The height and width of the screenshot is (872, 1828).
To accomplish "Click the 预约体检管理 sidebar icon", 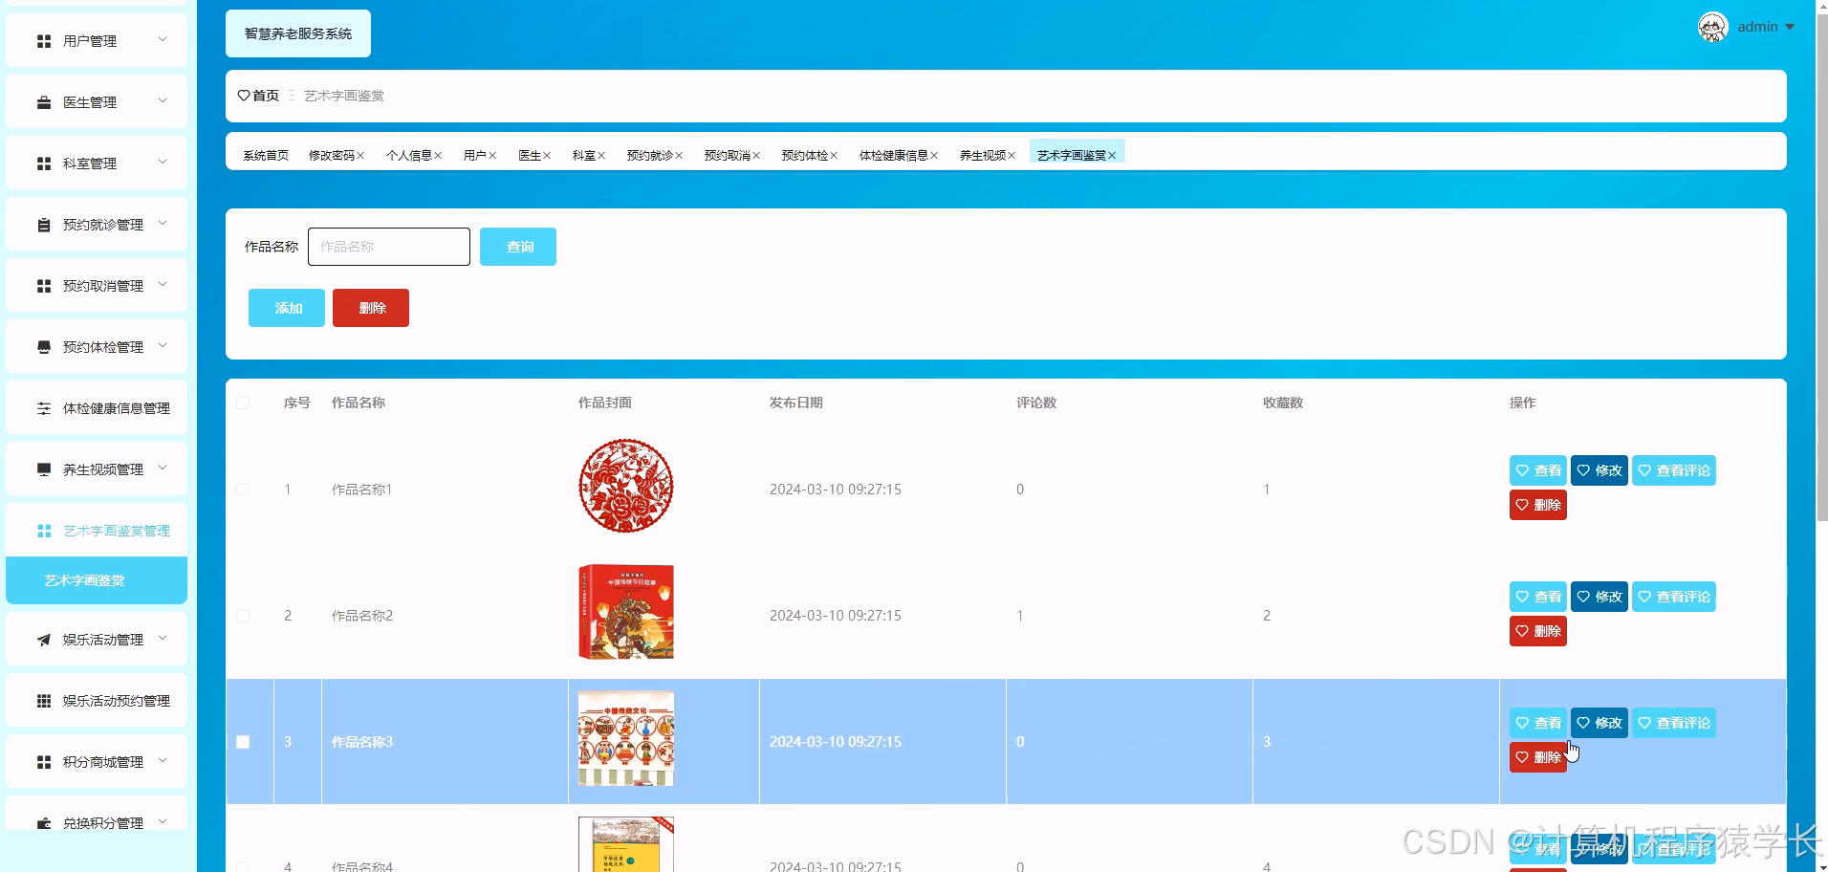I will click(x=44, y=347).
